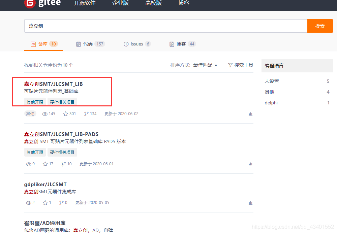
Task: Open gdpliker/JLCSMT repository link
Action: 45,185
